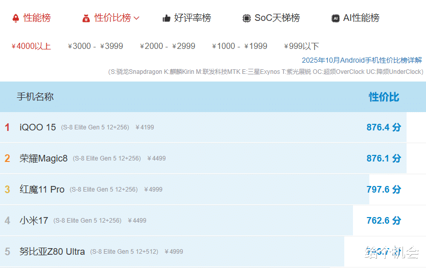Click the 762.6 分 score value
Image resolution: width=426 pixels, height=268 pixels.
tap(384, 221)
